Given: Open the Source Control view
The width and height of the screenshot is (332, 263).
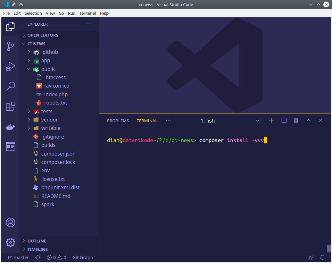Looking at the screenshot, I should pos(11,47).
